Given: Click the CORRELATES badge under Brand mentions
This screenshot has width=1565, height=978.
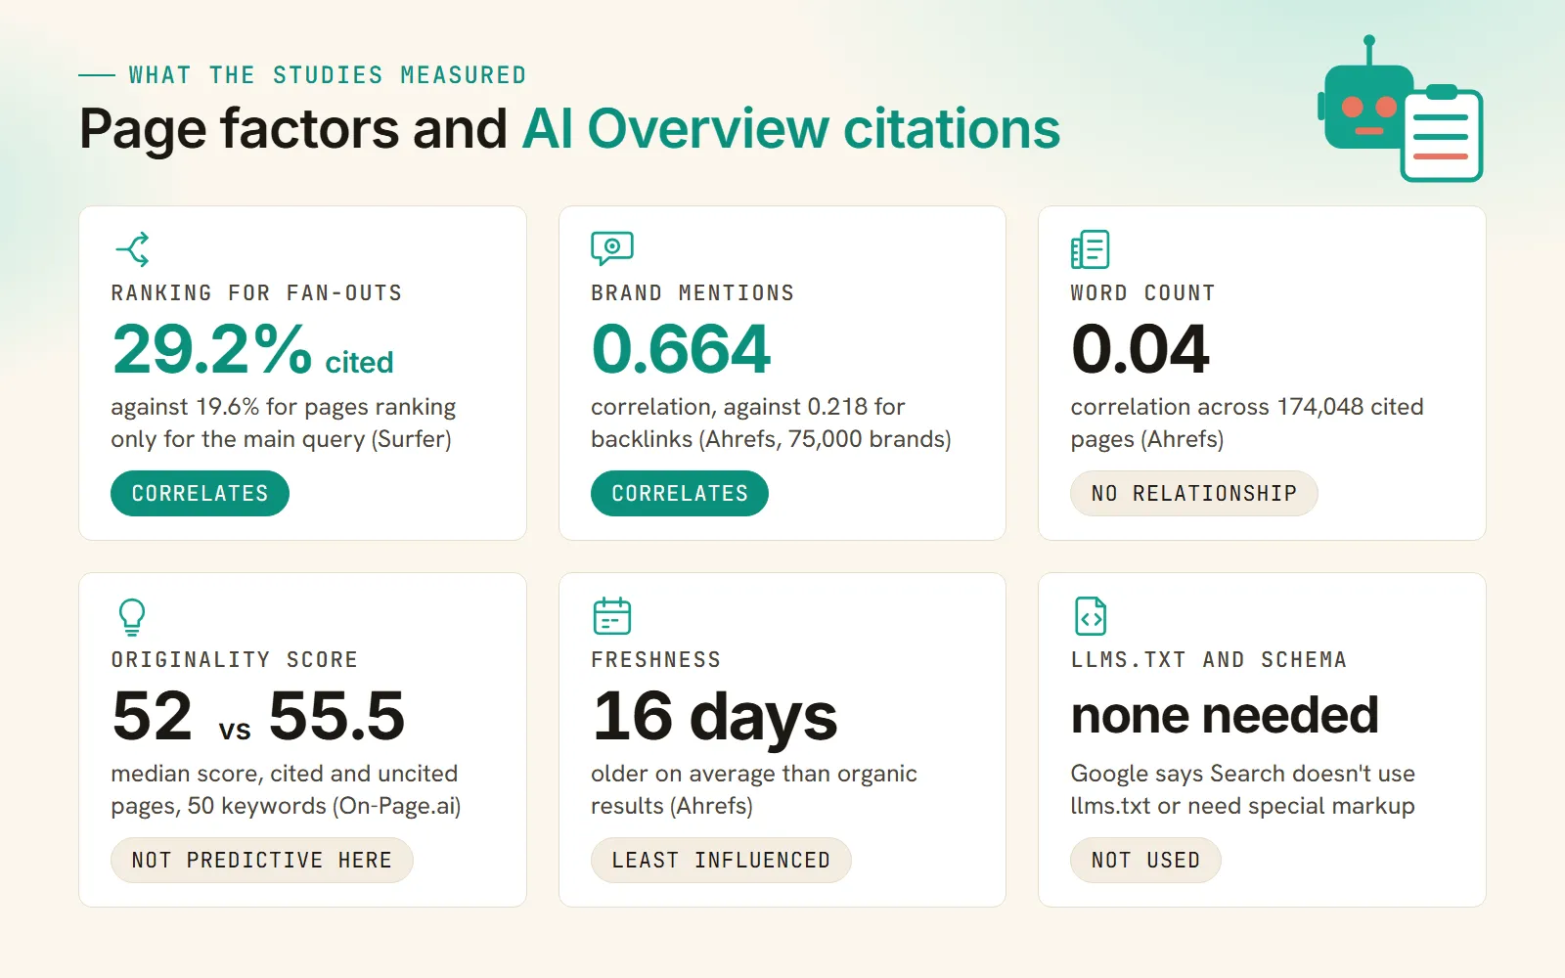Looking at the screenshot, I should coord(680,493).
